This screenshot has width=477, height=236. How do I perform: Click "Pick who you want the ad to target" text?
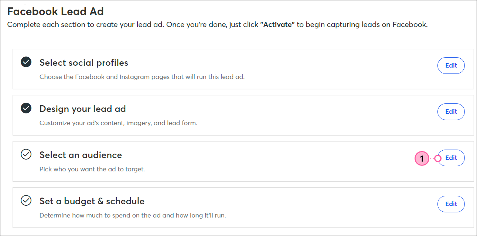[x=92, y=170]
